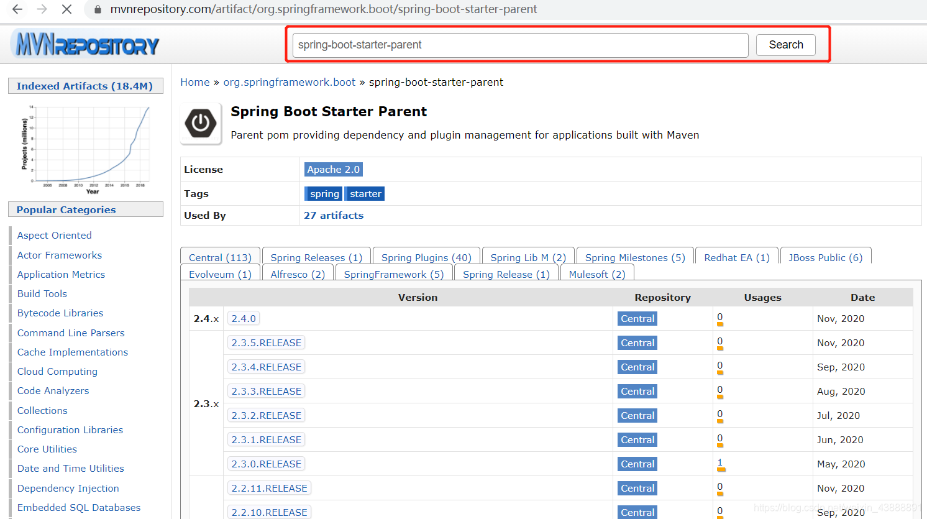Switch to the Evolveum (1) tab
The height and width of the screenshot is (519, 927).
coord(220,273)
